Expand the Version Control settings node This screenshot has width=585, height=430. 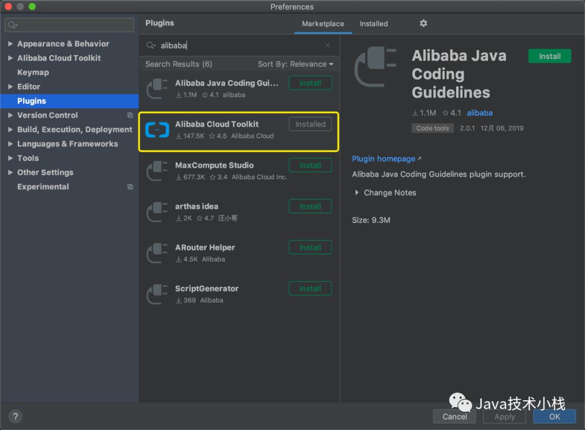10,115
